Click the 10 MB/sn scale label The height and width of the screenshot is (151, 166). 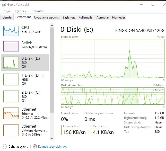tap(158, 85)
